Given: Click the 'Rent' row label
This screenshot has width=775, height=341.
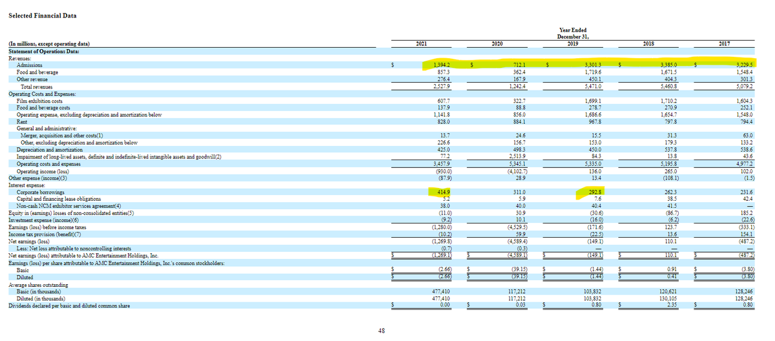Looking at the screenshot, I should click(x=21, y=121).
